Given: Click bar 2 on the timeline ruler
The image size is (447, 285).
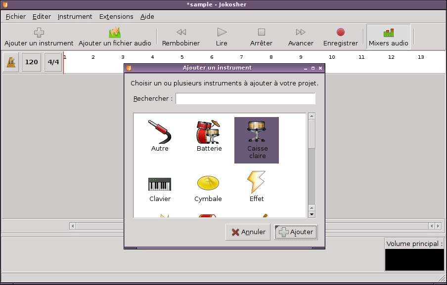Looking at the screenshot, I should click(x=93, y=57).
